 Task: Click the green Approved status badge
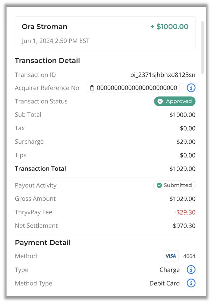(175, 101)
